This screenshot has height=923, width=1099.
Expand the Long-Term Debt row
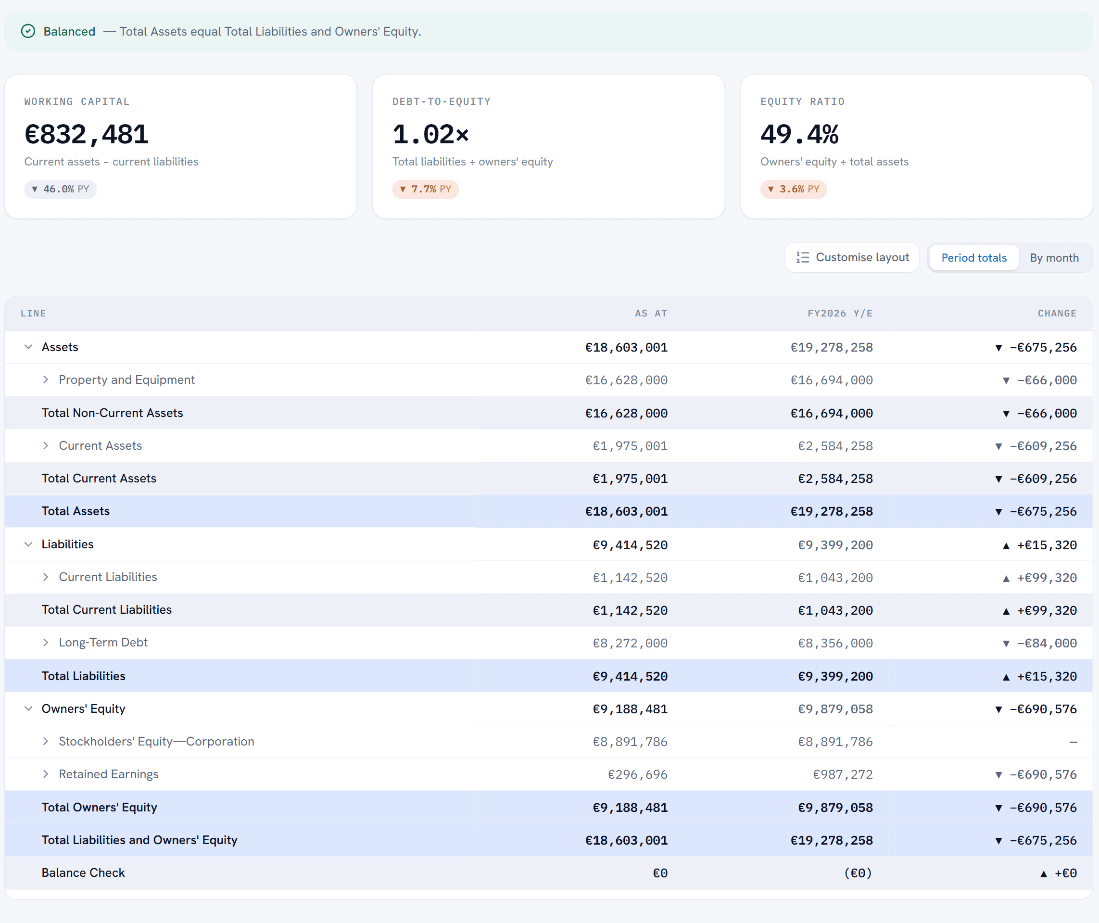[46, 643]
